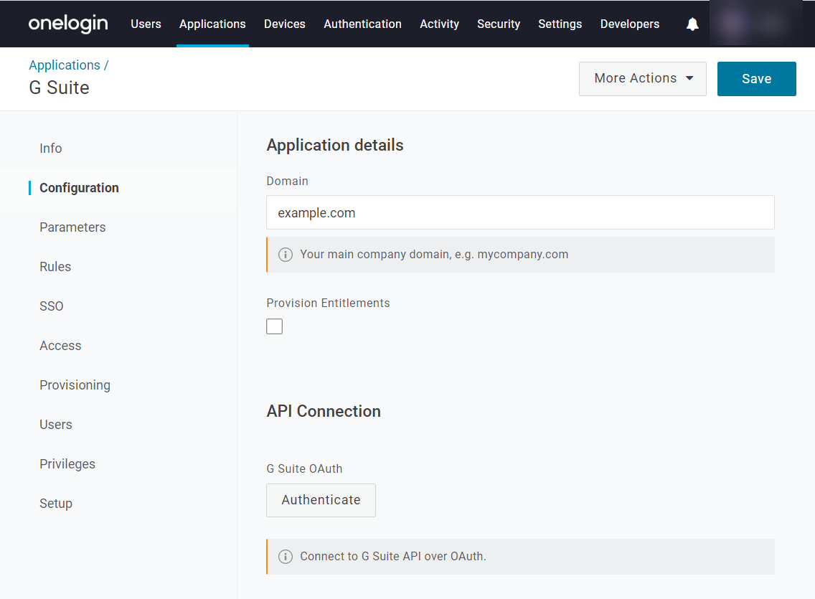Click the 'API Connection' heading

(324, 412)
